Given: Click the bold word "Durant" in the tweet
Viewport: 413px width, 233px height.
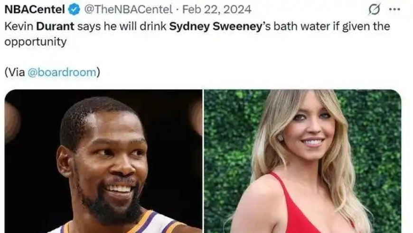Looking at the screenshot, I should [x=56, y=26].
